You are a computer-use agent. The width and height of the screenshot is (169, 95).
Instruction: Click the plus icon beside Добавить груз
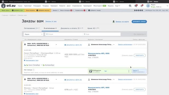(13, 10)
